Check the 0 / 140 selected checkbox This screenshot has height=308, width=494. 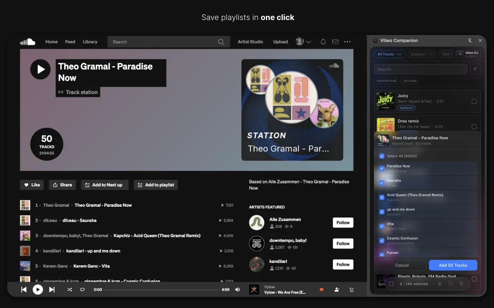391,284
